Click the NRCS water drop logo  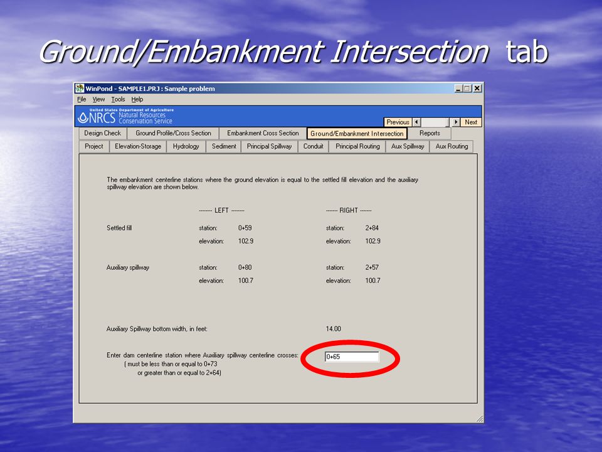pyautogui.click(x=83, y=118)
